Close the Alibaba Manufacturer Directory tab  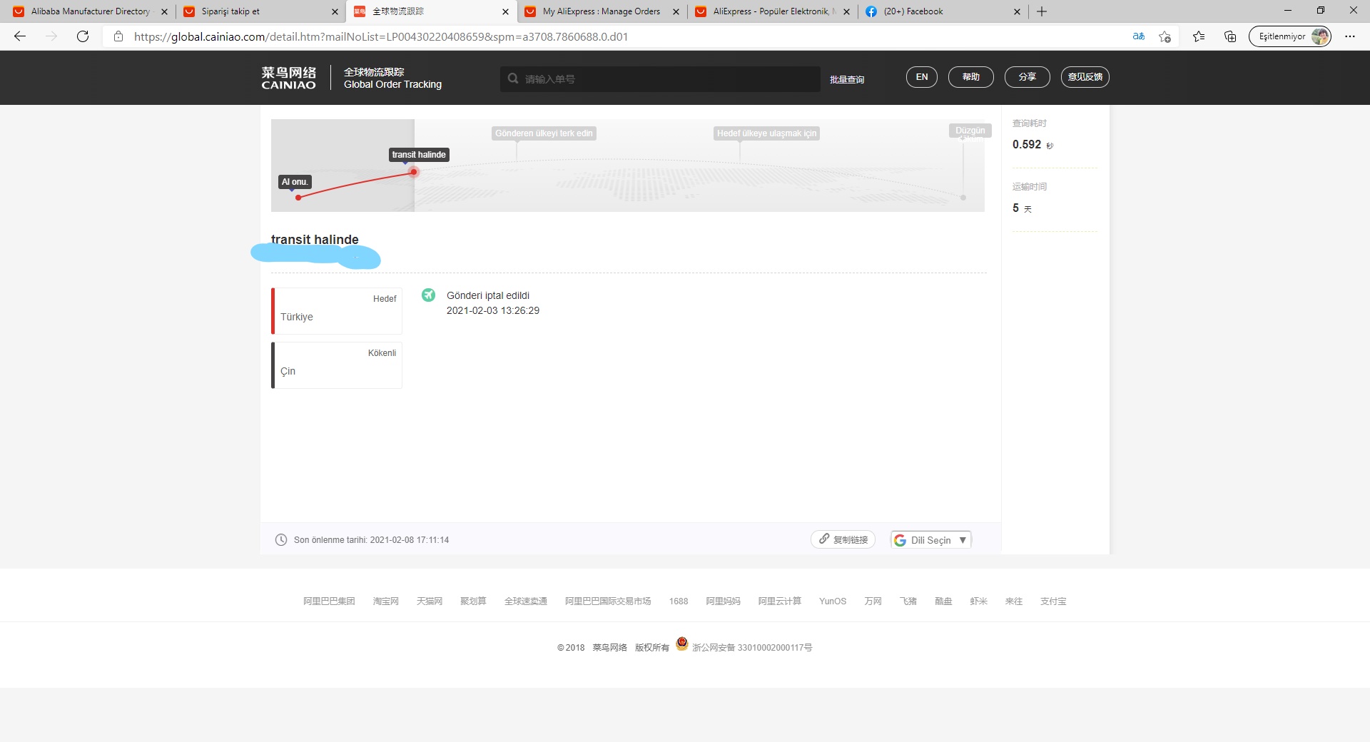tap(164, 11)
